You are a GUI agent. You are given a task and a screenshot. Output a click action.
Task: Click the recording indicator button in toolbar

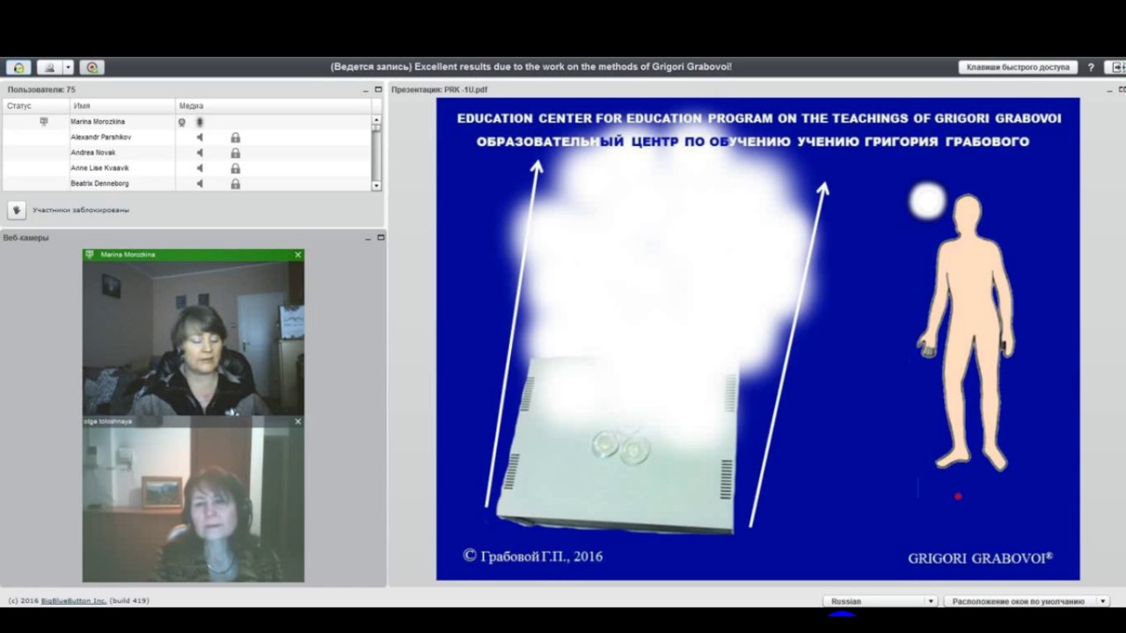point(92,67)
